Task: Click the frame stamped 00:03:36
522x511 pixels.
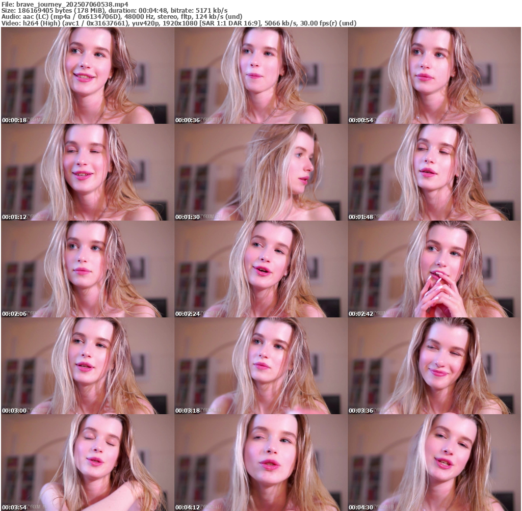Action: pyautogui.click(x=434, y=366)
